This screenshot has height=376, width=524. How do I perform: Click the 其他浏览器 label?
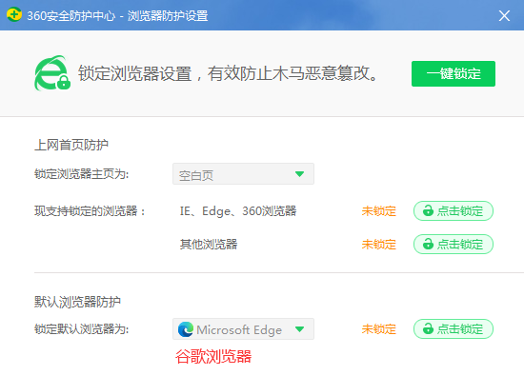pyautogui.click(x=209, y=245)
